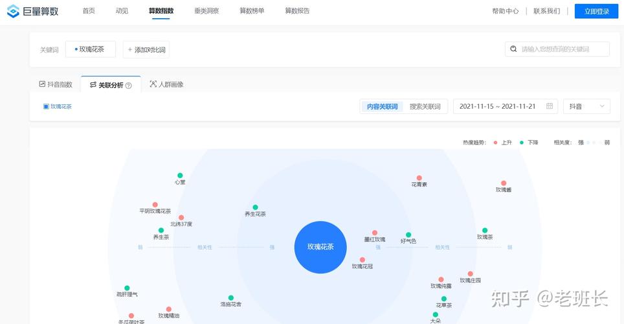
Task: Click the 玫瑰庄园 red node
Action: [470, 274]
